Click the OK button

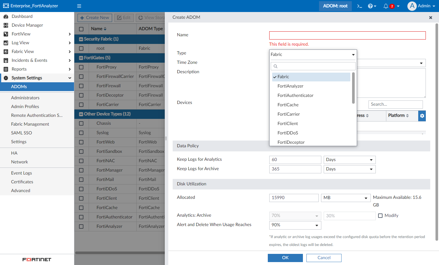pos(285,258)
